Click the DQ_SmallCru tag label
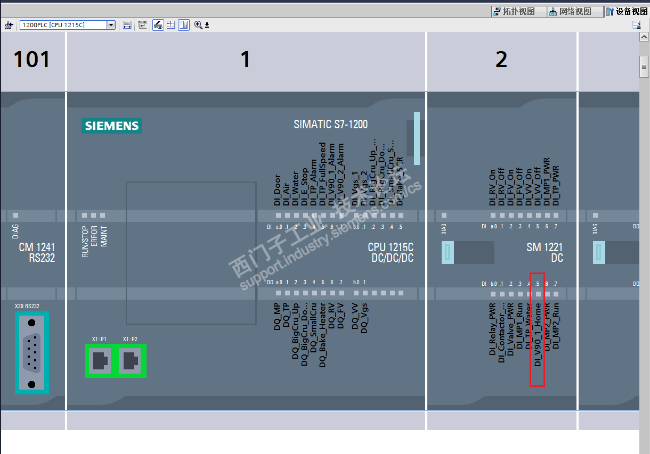650x454 pixels. (x=313, y=328)
